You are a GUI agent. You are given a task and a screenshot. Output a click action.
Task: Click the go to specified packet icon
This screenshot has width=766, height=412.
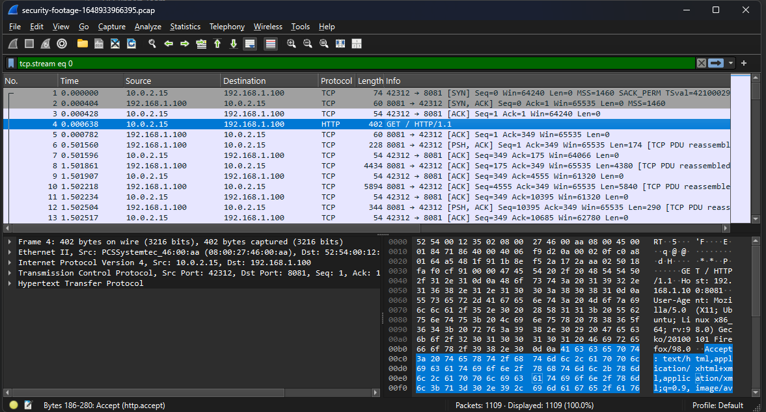(x=201, y=44)
